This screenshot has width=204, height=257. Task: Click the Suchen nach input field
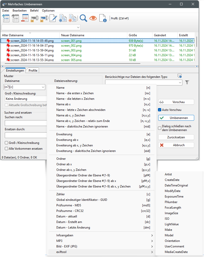click(26, 123)
